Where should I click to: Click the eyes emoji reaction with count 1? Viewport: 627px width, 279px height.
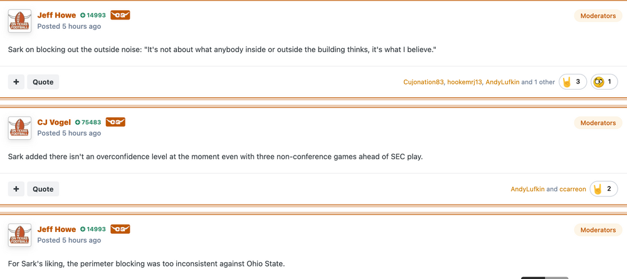pyautogui.click(x=604, y=82)
